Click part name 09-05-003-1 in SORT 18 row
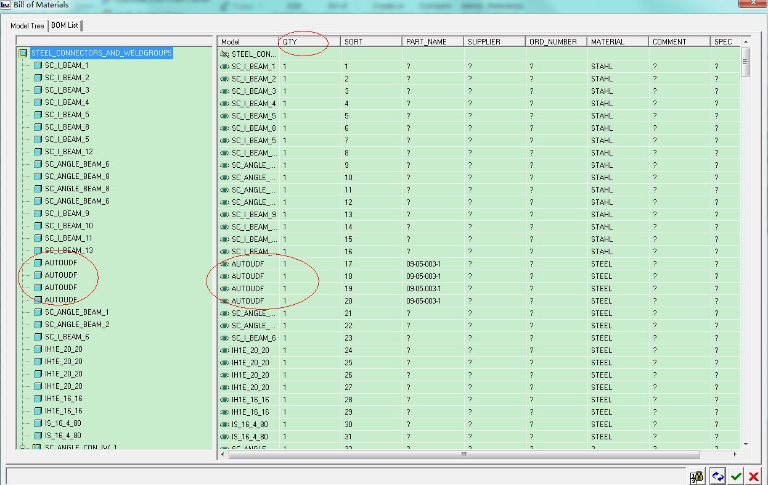Viewport: 768px width, 485px height. coord(423,276)
